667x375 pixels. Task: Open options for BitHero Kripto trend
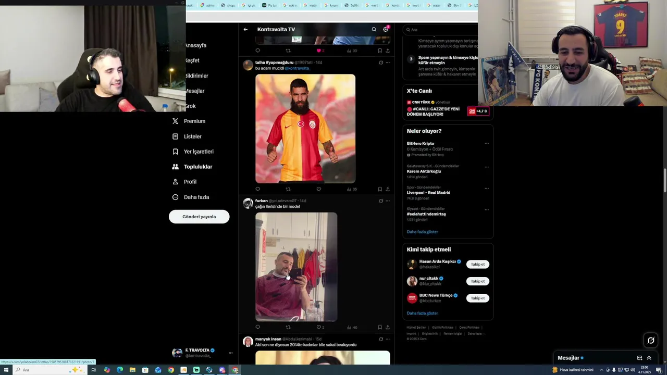[x=487, y=143]
